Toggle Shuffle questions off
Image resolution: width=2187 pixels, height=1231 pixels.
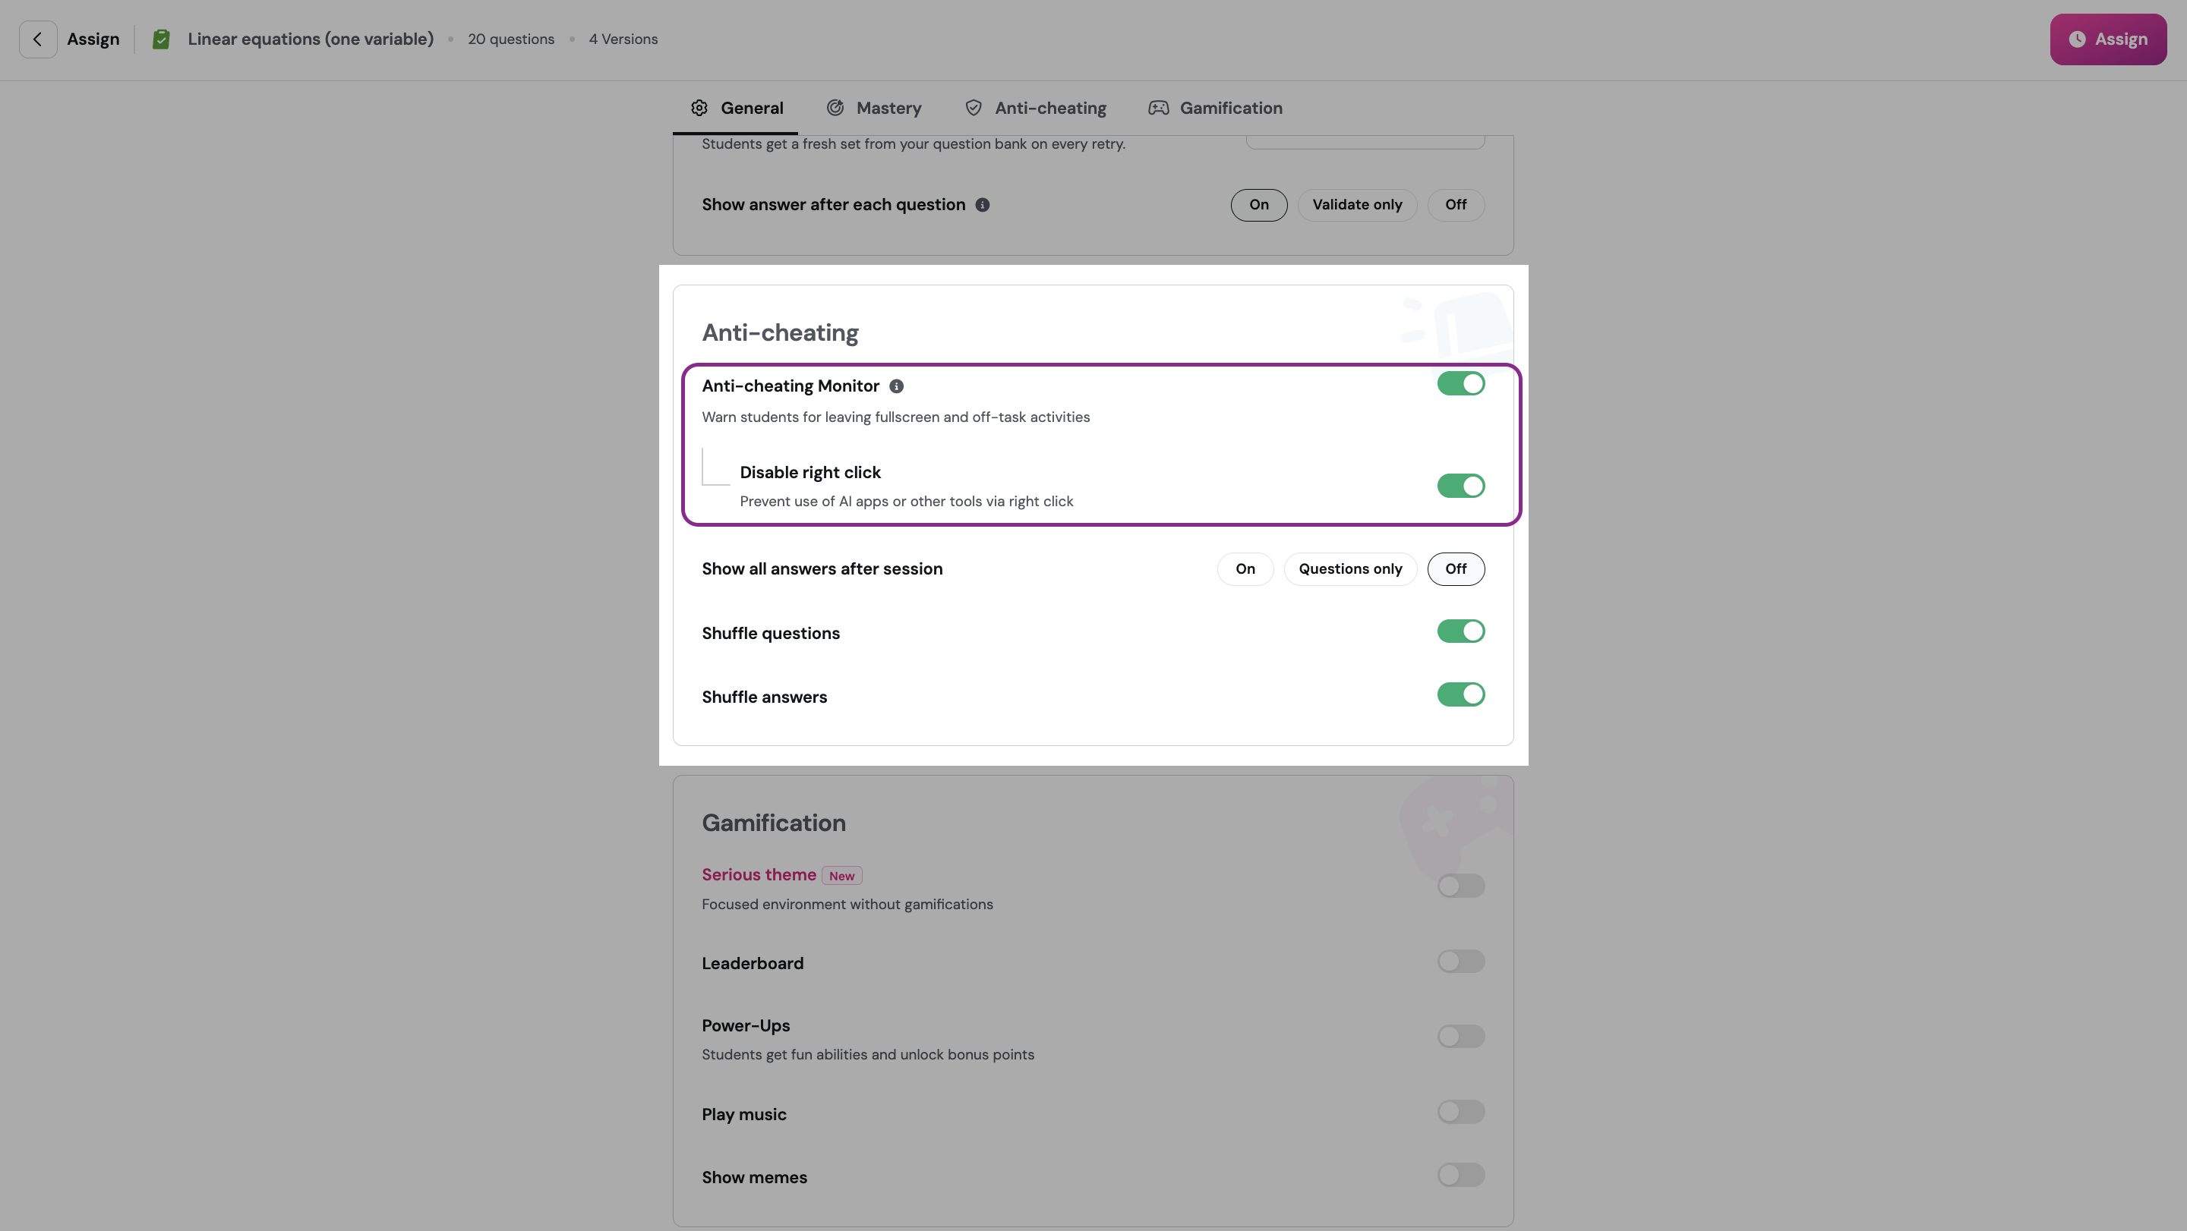1460,631
